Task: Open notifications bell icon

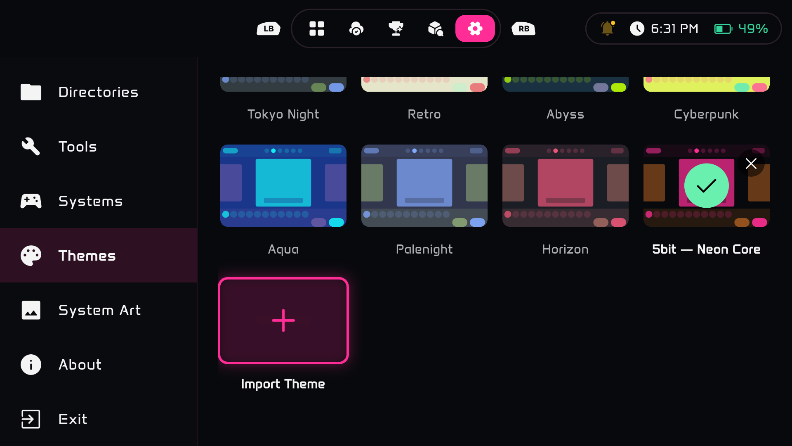Action: [607, 28]
